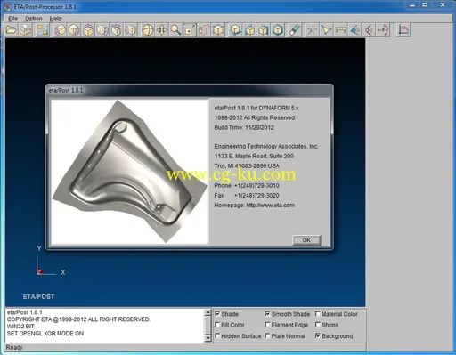456x355 pixels.
Task: Open the graph plot icon
Action: pyautogui.click(x=403, y=30)
